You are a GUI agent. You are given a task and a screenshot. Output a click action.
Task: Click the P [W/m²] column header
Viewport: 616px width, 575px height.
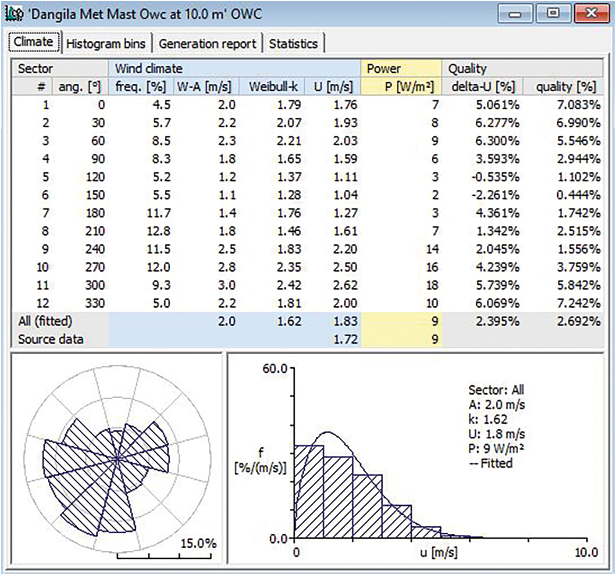tap(409, 87)
